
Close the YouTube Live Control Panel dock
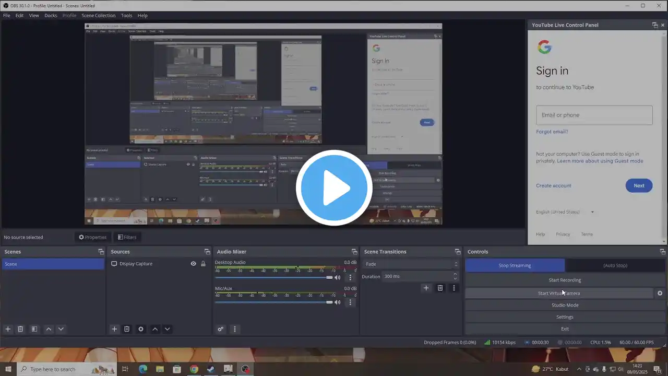coord(663,25)
